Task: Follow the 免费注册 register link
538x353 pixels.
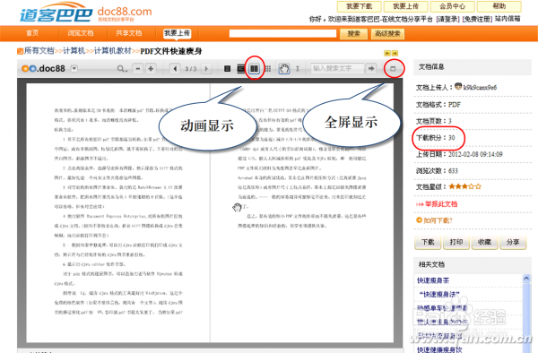Action: pyautogui.click(x=477, y=19)
